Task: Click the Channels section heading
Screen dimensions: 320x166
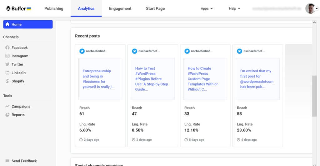Action: pyautogui.click(x=11, y=37)
